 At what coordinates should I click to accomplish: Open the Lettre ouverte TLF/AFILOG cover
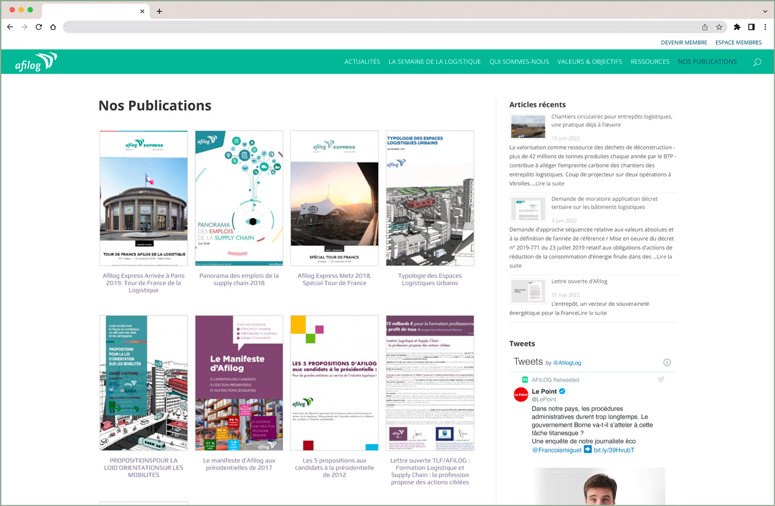(430, 383)
